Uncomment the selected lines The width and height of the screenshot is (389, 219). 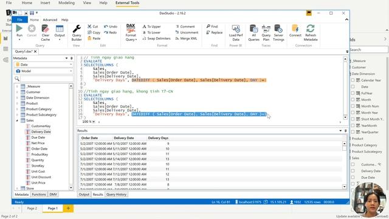coord(187,32)
